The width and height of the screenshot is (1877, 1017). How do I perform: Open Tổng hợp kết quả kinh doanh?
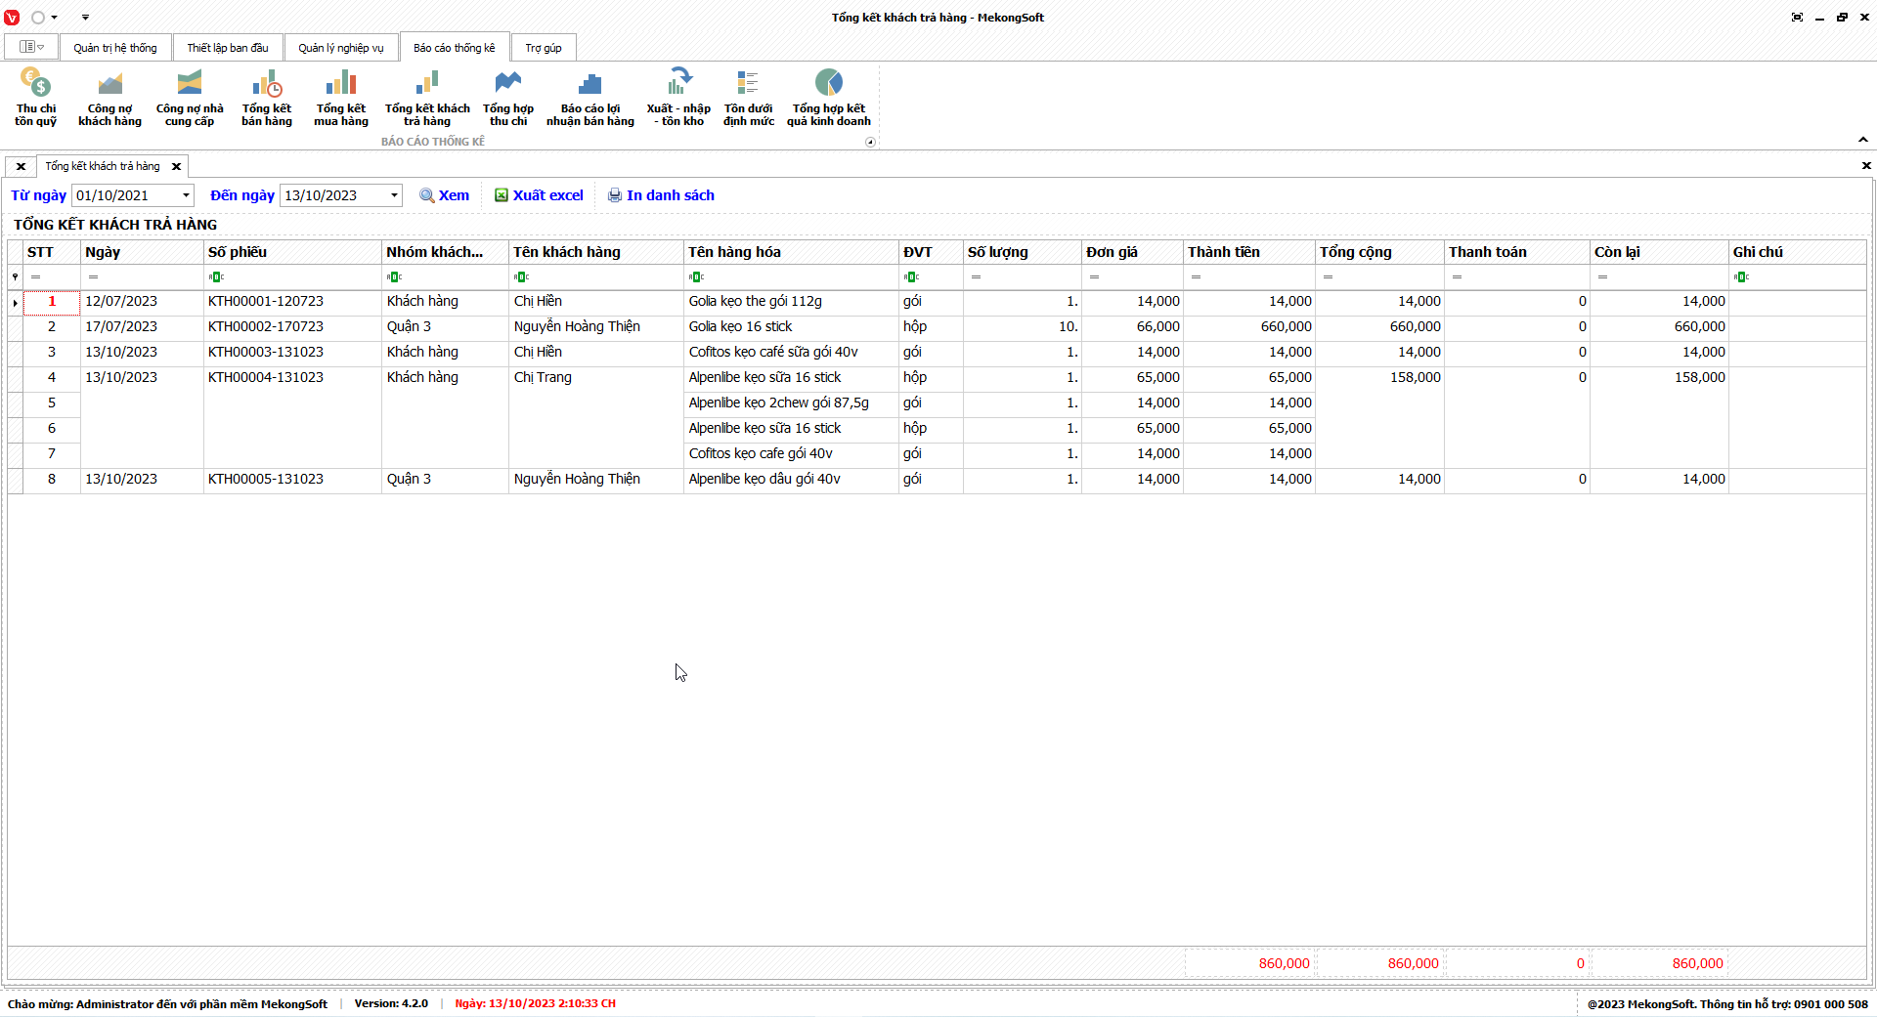pyautogui.click(x=828, y=97)
